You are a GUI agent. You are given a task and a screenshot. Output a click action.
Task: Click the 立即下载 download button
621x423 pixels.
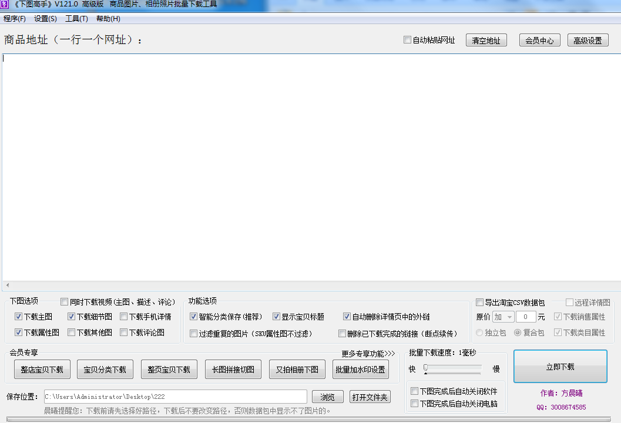pos(560,365)
